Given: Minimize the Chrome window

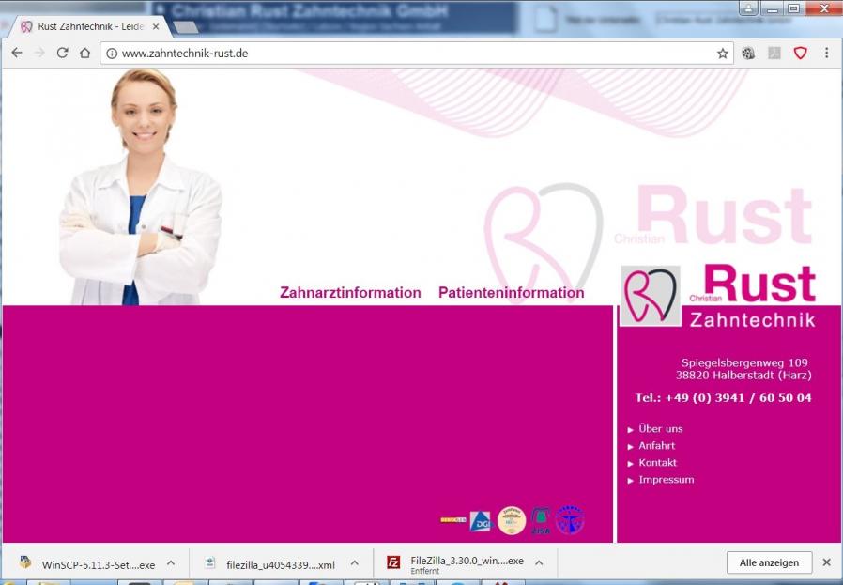Looking at the screenshot, I should pos(772,8).
